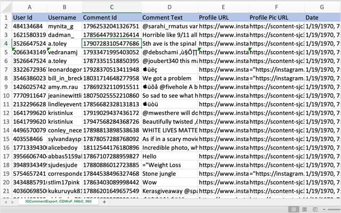
Task: Click the 'Comment Text' header cell
Action: (x=169, y=18)
